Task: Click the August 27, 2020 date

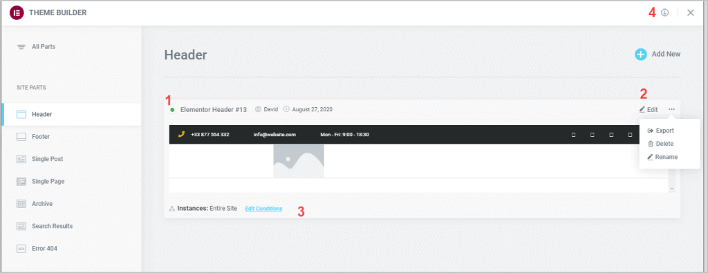Action: point(313,110)
